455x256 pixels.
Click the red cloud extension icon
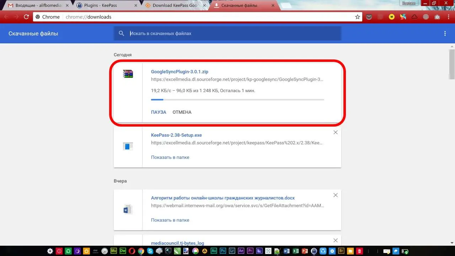414,17
